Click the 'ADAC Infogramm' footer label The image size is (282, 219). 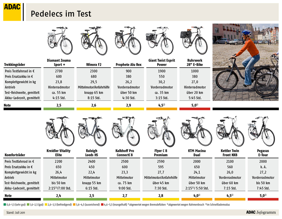pos(262,212)
